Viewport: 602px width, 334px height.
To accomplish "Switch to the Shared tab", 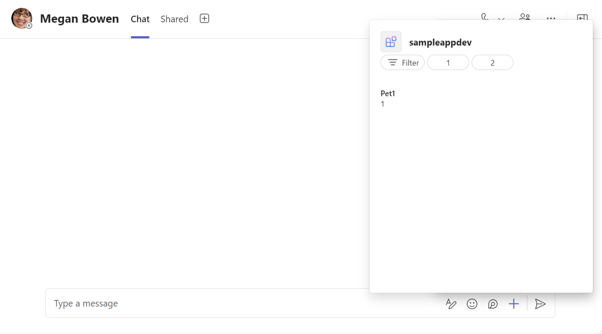I will 174,19.
